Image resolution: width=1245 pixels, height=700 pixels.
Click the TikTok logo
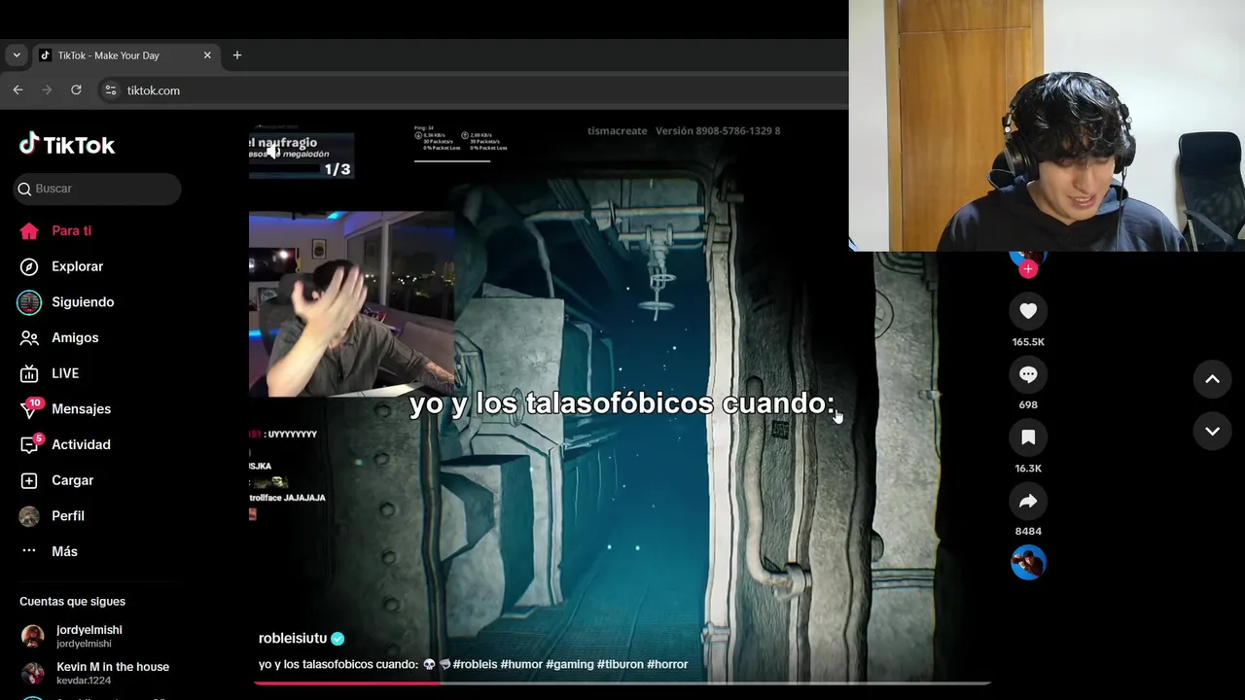[x=67, y=145]
